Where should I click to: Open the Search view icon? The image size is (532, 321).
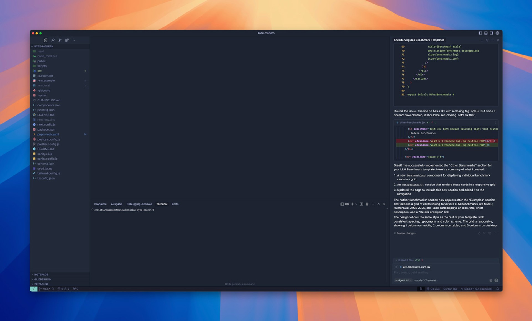53,40
